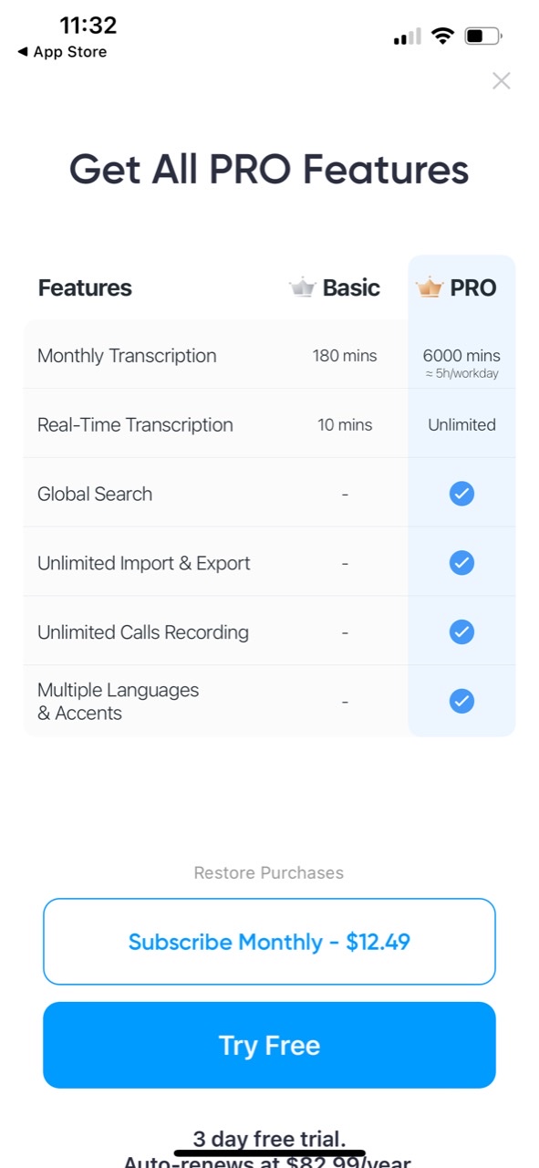Click the battery icon in status bar
Screen dimensions: 539x1168
coord(481,35)
